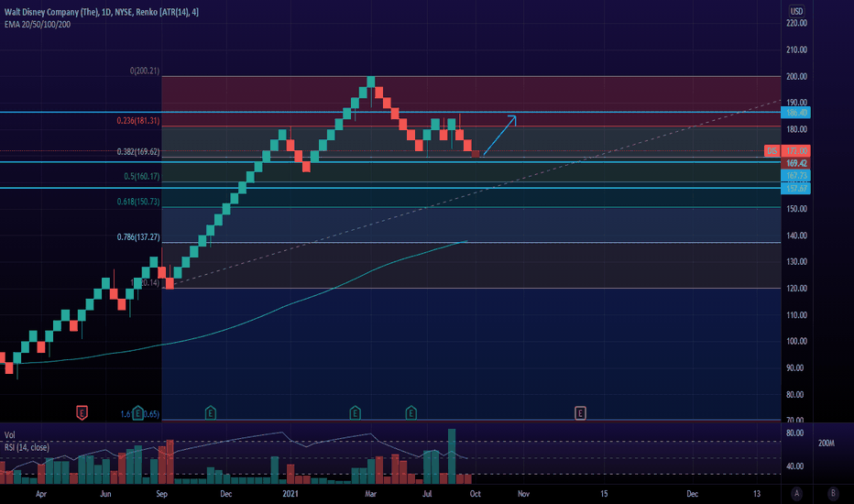Image resolution: width=854 pixels, height=504 pixels.
Task: Select the last dark red Renko brick
Action: (476, 154)
